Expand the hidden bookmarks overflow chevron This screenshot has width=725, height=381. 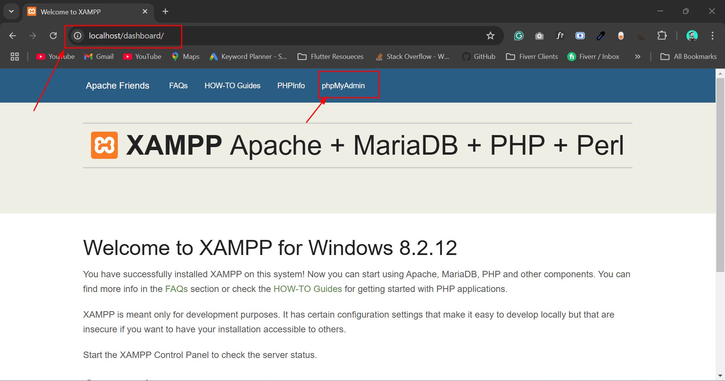pos(637,57)
